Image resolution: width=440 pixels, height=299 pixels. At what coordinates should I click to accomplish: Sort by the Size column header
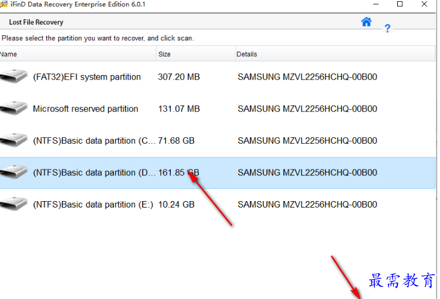[x=196, y=54]
